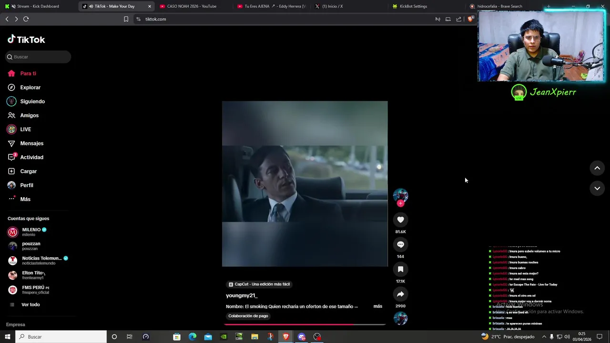Open the video comments icon
Viewport: 610px width, 343px height.
click(400, 244)
